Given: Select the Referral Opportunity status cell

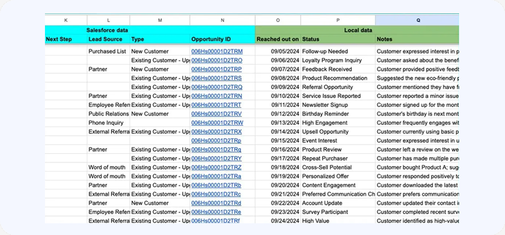Looking at the screenshot, I should 338,87.
